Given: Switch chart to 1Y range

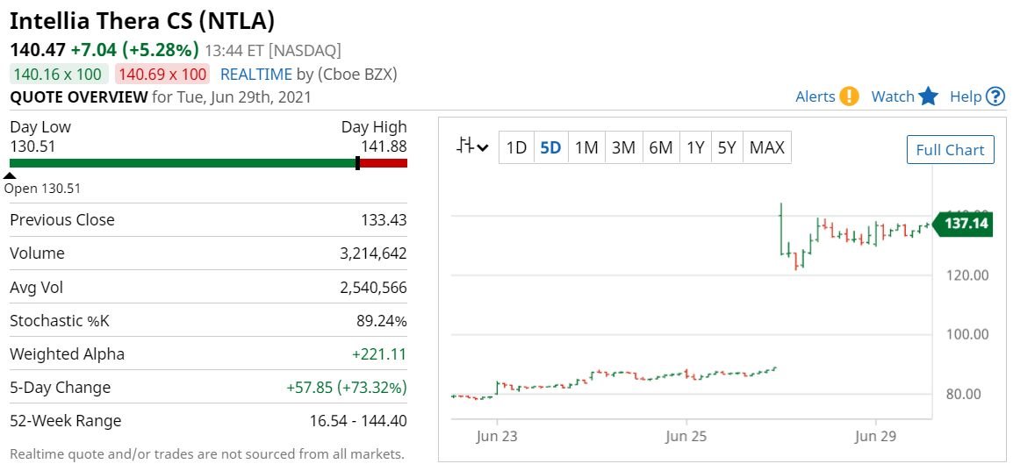Looking at the screenshot, I should pyautogui.click(x=695, y=147).
